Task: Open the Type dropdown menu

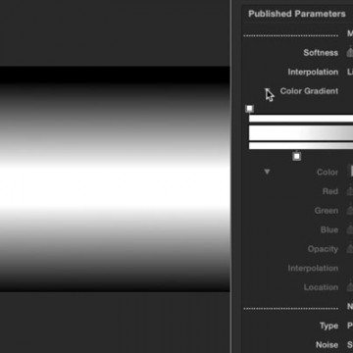Action: (x=350, y=326)
